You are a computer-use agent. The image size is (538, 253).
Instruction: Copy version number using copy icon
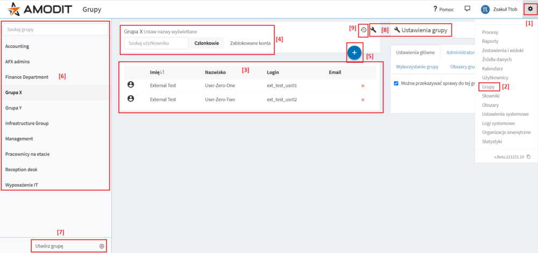(528, 157)
